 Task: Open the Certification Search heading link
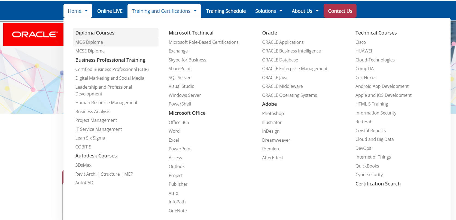pos(378,184)
